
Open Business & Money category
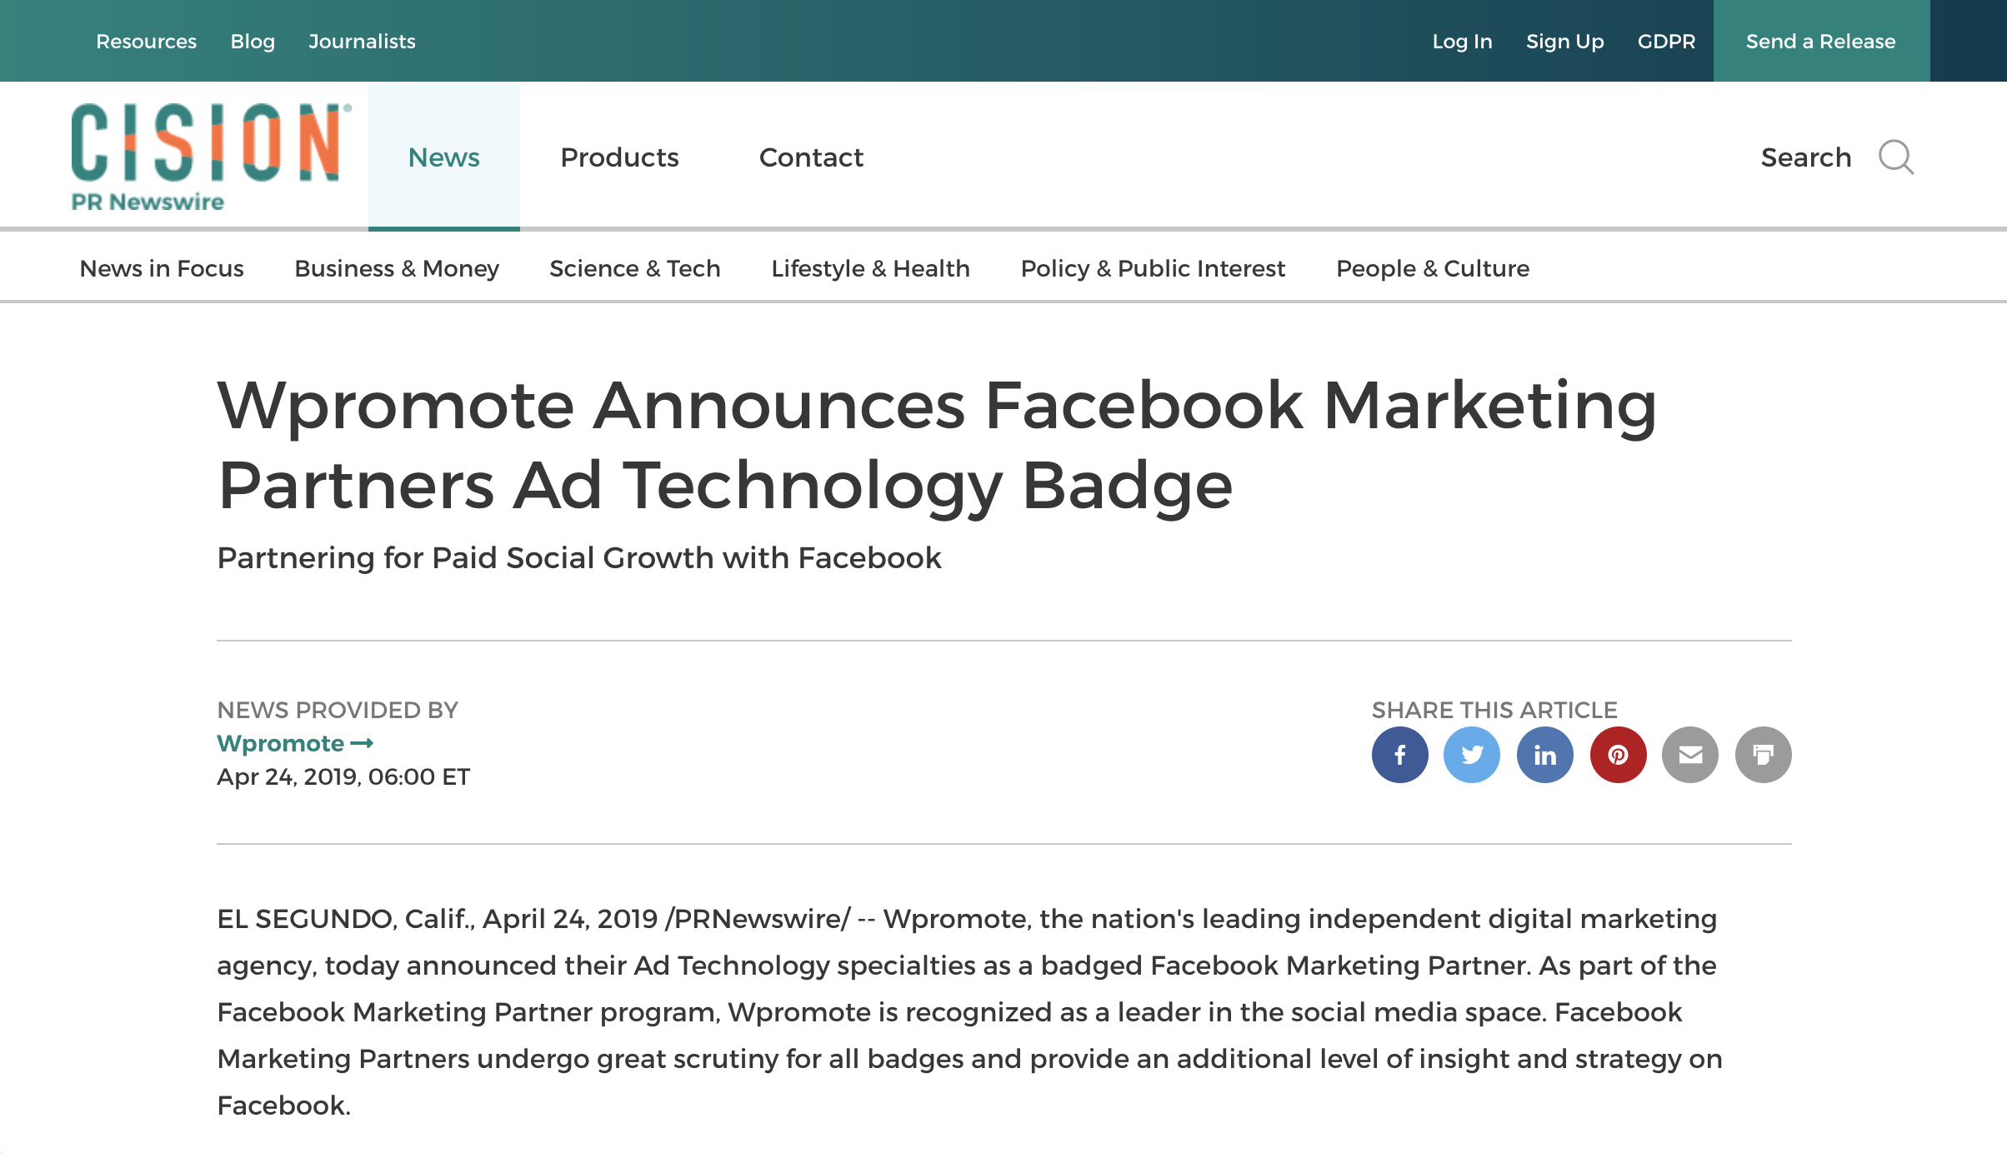coord(397,268)
